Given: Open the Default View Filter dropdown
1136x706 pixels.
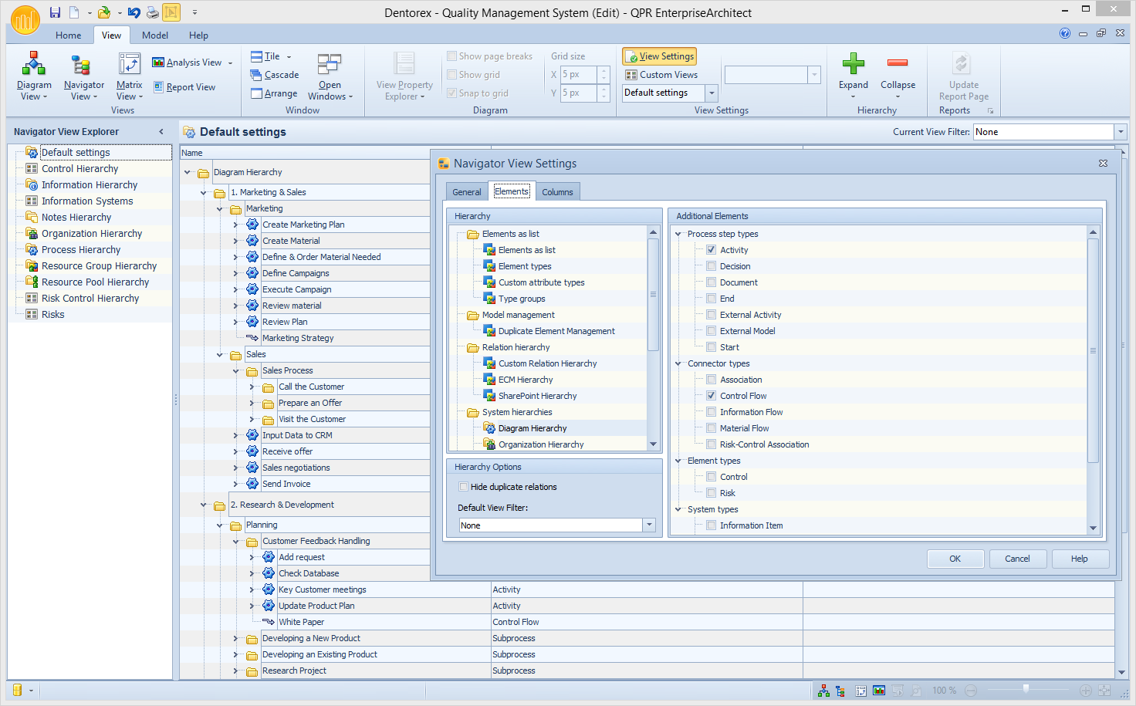Looking at the screenshot, I should click(x=649, y=525).
